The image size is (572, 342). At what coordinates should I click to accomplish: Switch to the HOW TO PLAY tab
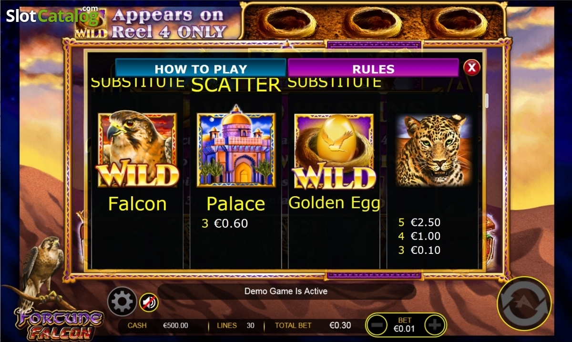(201, 69)
